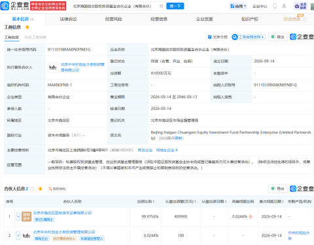
Task: Open the 工商官网快照 button
Action: pos(249,37)
